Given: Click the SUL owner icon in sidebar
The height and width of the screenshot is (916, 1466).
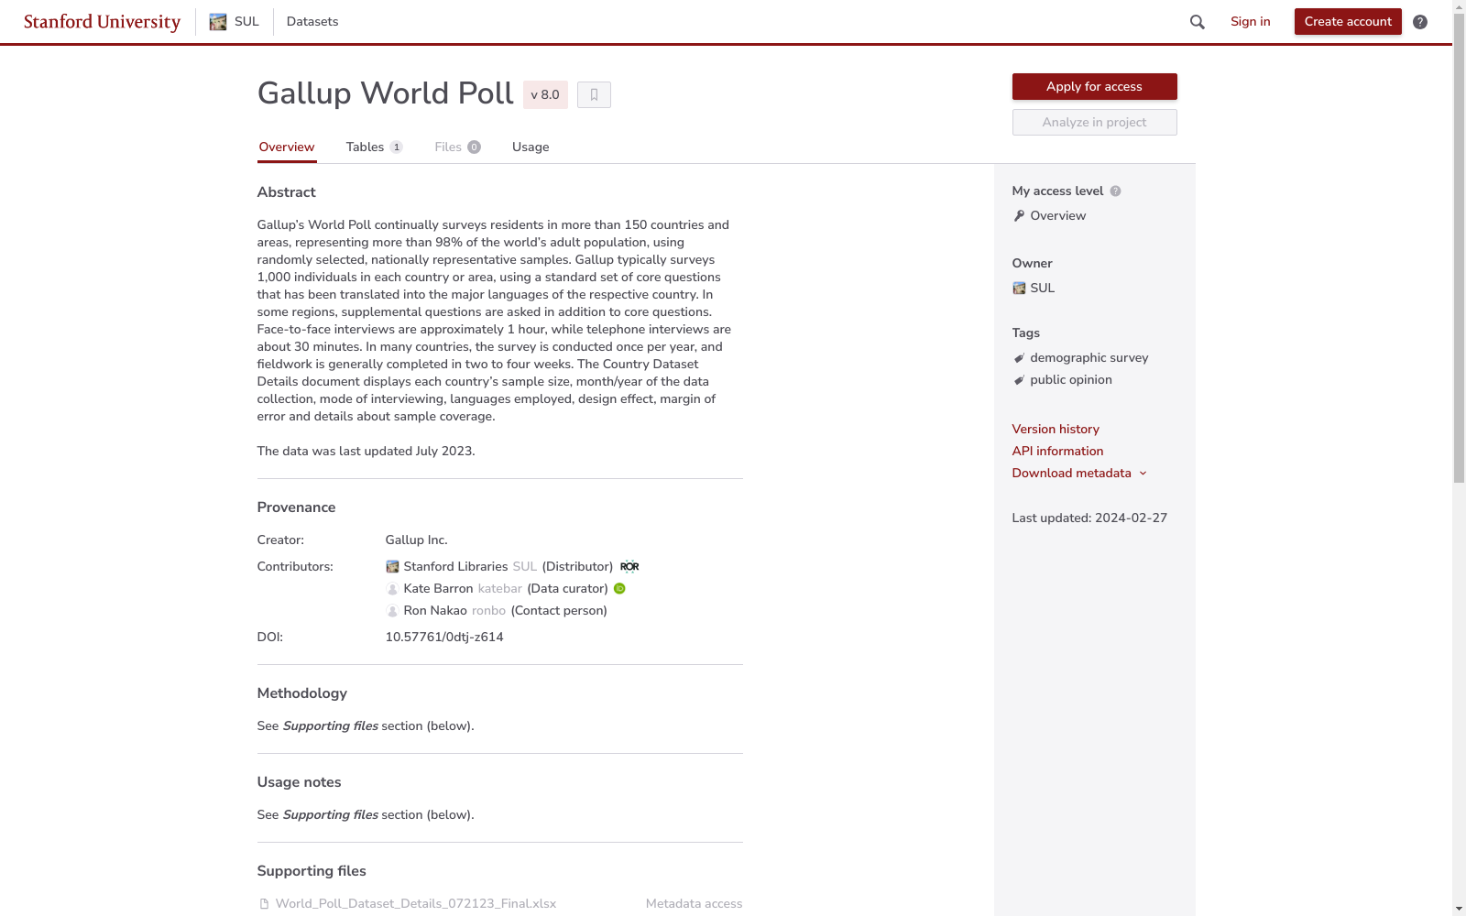Looking at the screenshot, I should 1019,289.
